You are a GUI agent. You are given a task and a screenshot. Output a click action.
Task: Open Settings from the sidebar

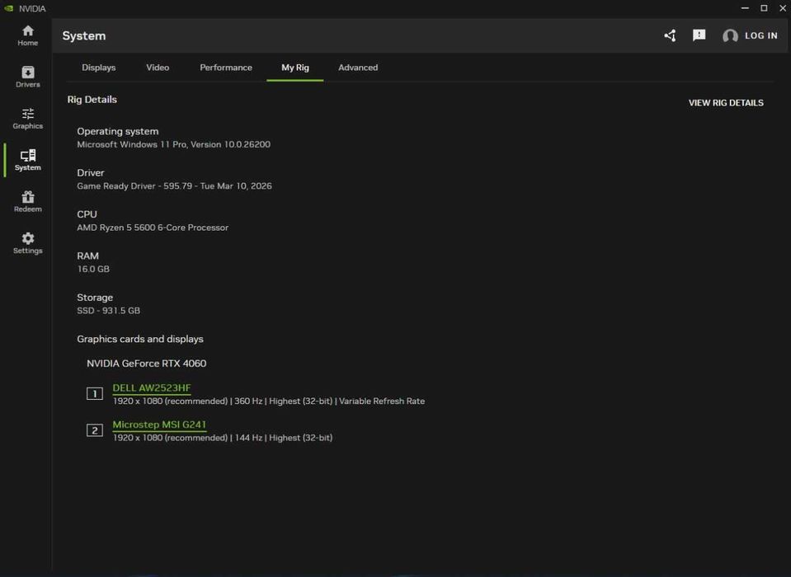click(x=28, y=243)
